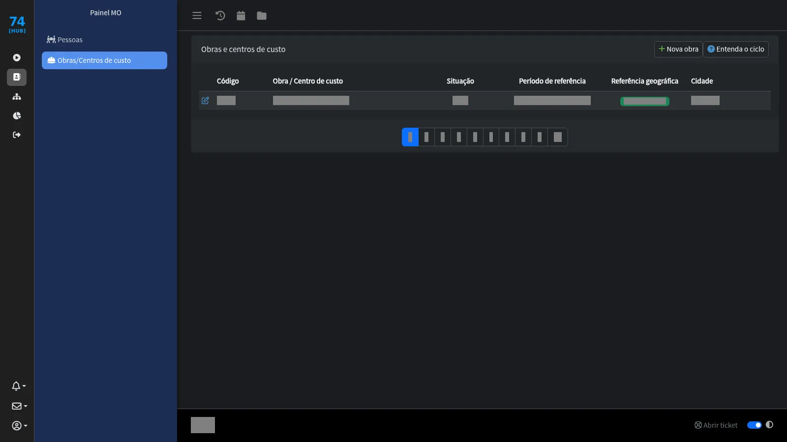Click Cidade column header
Screen dimensions: 787x442
[702, 81]
